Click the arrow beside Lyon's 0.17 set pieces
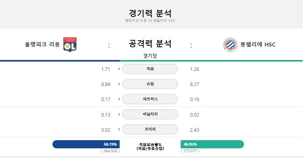Image resolution: width=303 pixels, height=158 pixels. click(119, 99)
